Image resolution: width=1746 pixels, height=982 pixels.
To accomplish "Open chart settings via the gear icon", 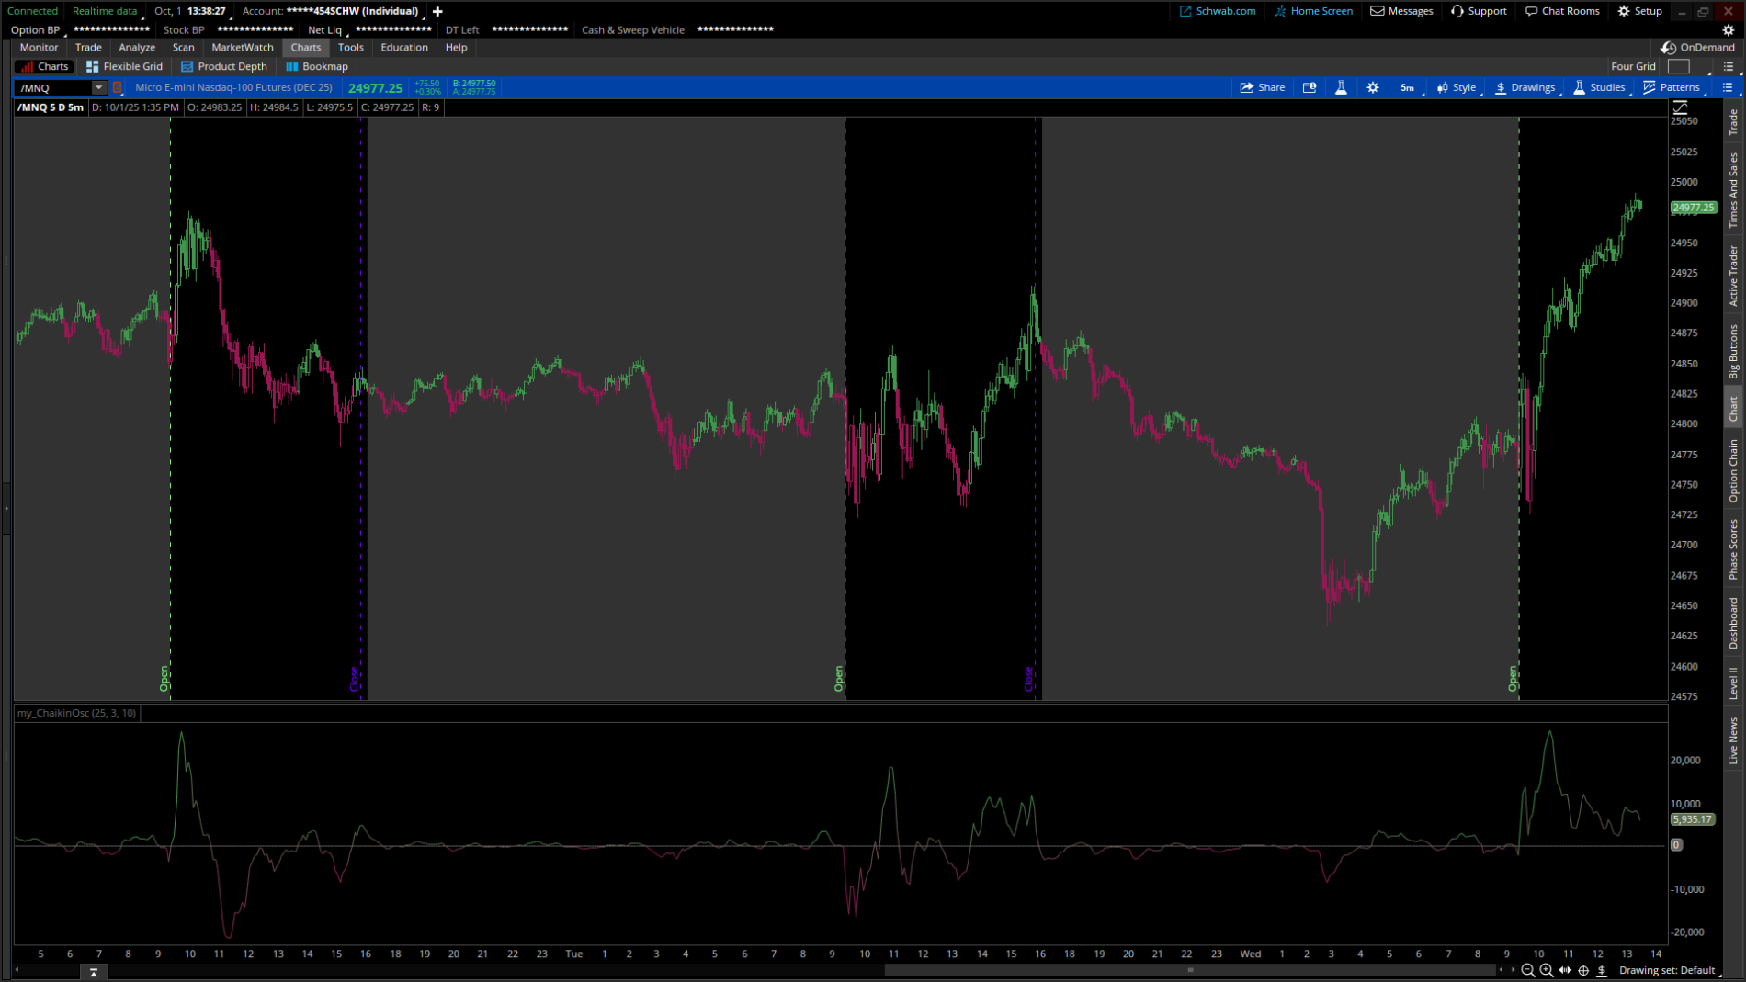I will point(1372,87).
